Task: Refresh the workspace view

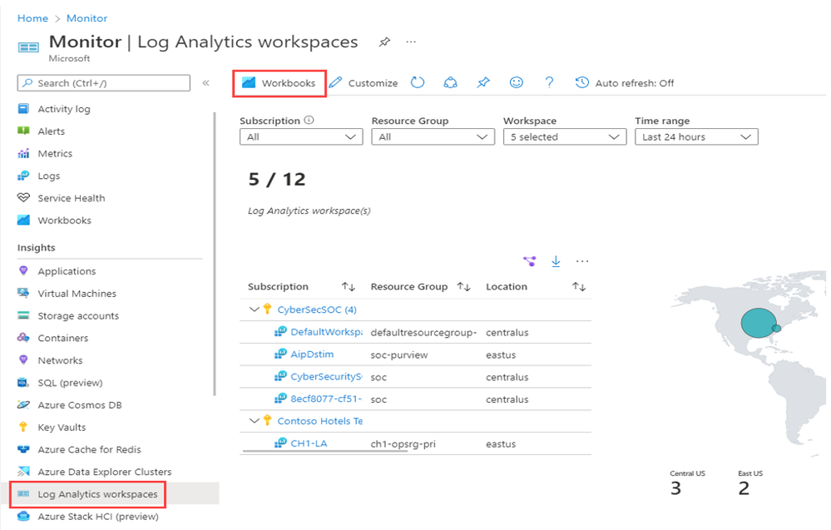Action: pyautogui.click(x=418, y=82)
